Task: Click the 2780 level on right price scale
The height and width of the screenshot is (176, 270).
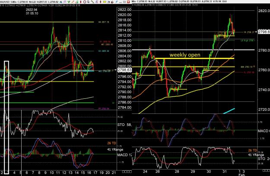Action: 264,50
